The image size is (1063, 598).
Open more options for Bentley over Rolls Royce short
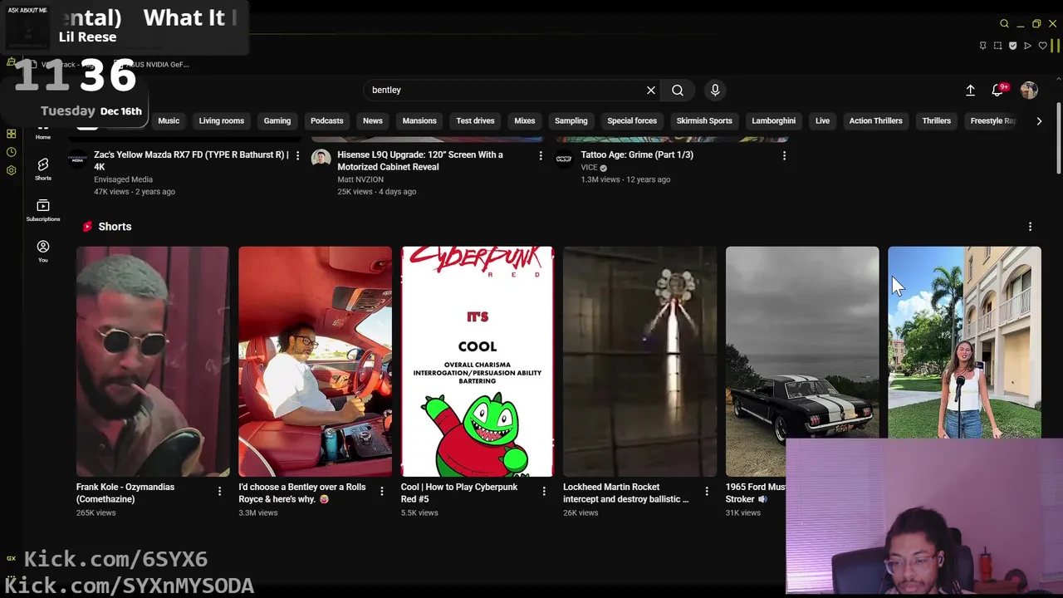click(x=382, y=492)
